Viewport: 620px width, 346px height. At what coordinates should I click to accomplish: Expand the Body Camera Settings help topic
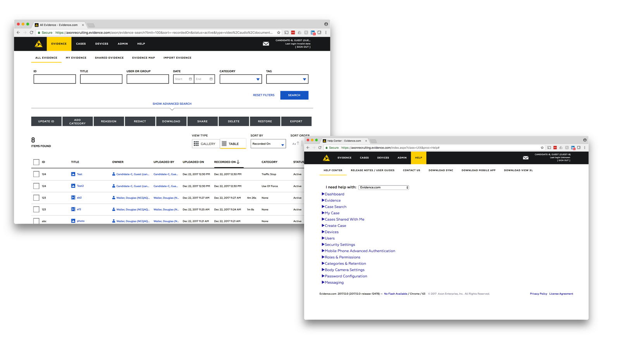pos(343,270)
